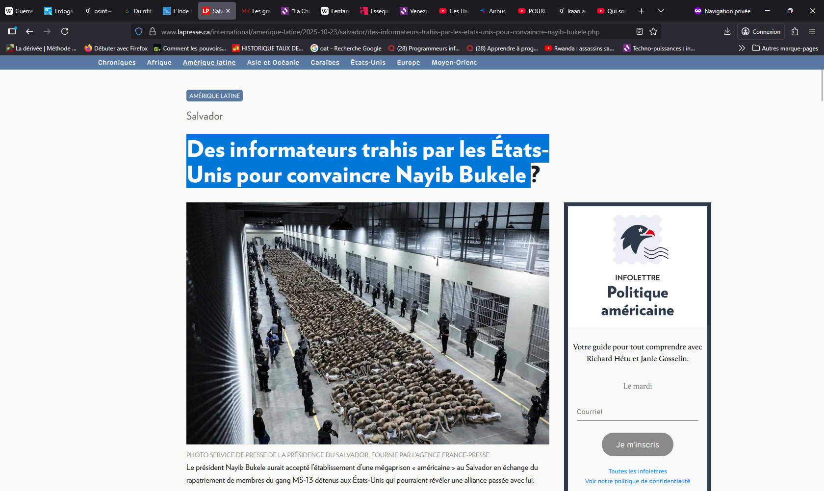The height and width of the screenshot is (491, 824).
Task: Click the Je m'inscris button
Action: coord(637,444)
